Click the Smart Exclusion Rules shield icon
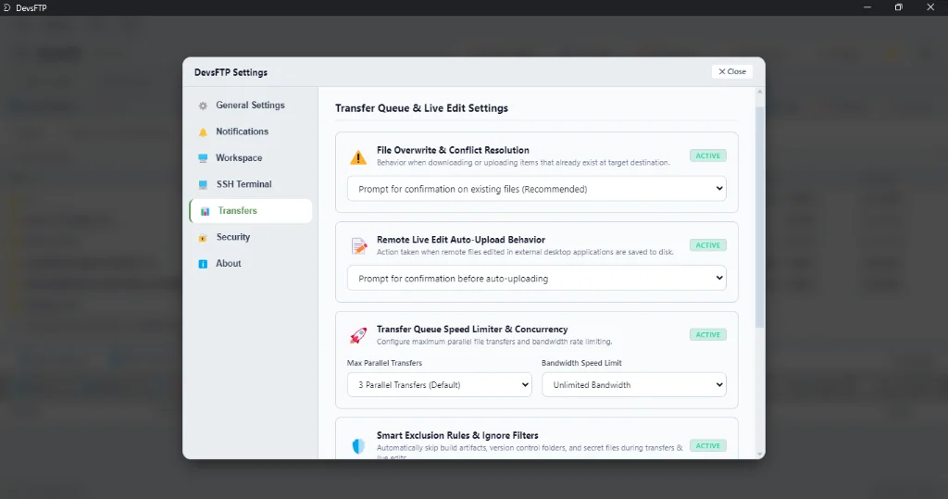The height and width of the screenshot is (499, 948). [358, 446]
